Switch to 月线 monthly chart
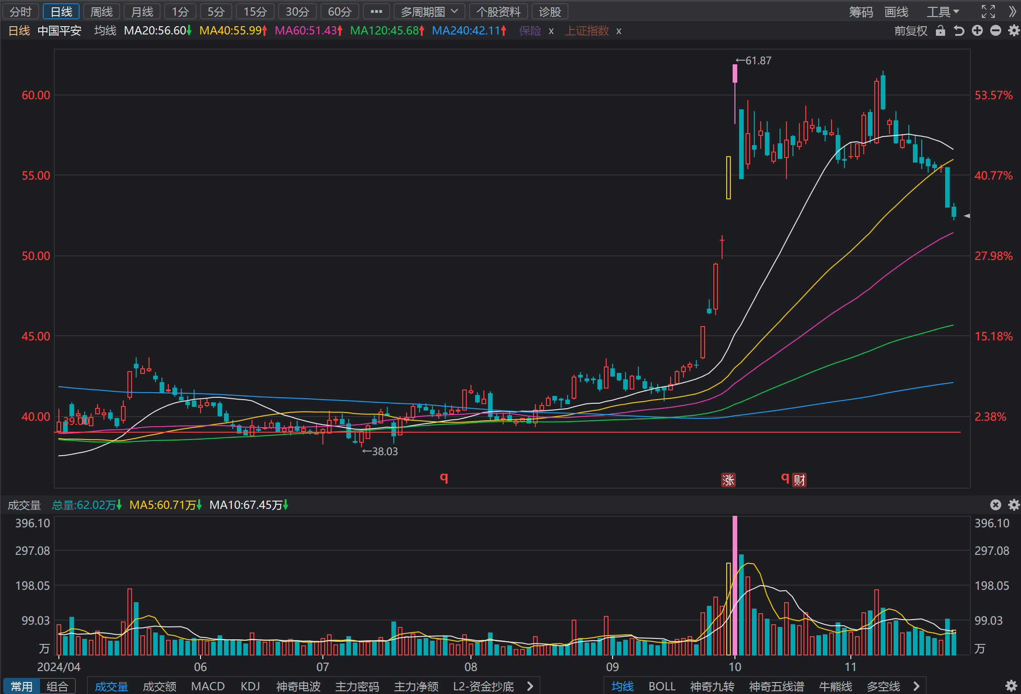 pos(142,11)
